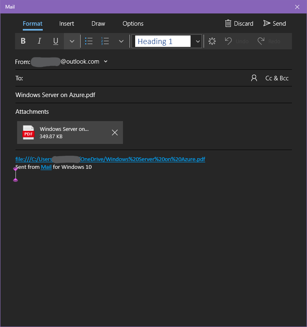
Task: Click the Mail hyperlink in signature
Action: [x=46, y=167]
